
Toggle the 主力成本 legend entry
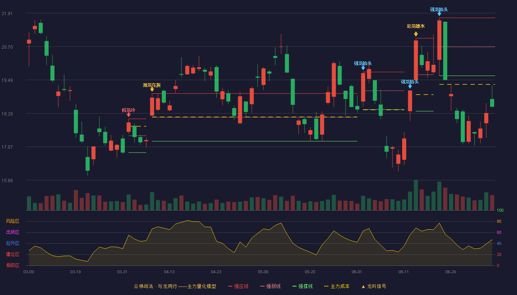[x=337, y=286]
